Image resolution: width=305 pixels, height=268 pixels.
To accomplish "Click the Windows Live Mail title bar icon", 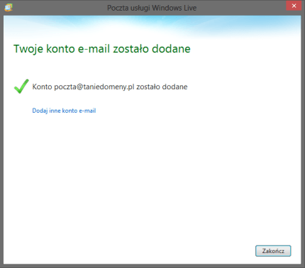I will point(9,8).
